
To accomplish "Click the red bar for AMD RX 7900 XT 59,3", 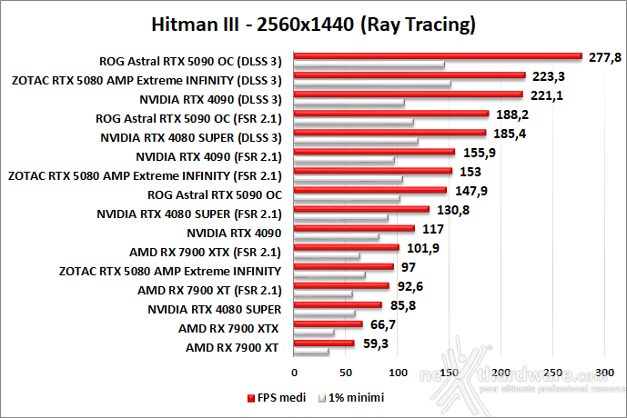I will tap(324, 343).
